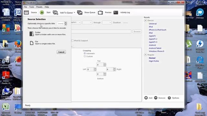Screen dimensions: 207x116
Task: Select Custom cropping radio button
Action: [85, 56]
